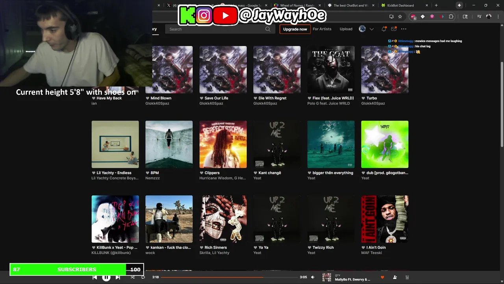Click the Upload link

[346, 29]
